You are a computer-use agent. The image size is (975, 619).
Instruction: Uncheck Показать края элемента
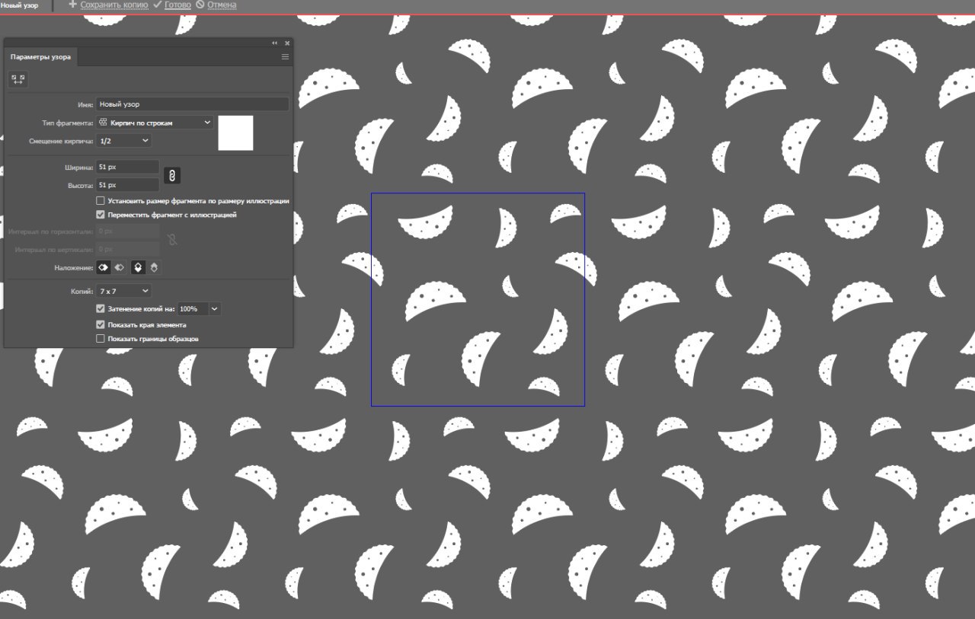[101, 324]
